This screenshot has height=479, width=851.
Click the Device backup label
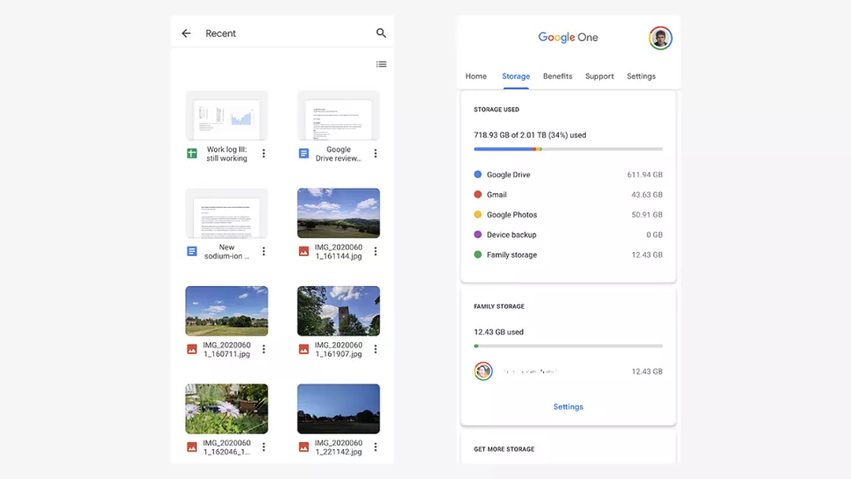(x=511, y=235)
